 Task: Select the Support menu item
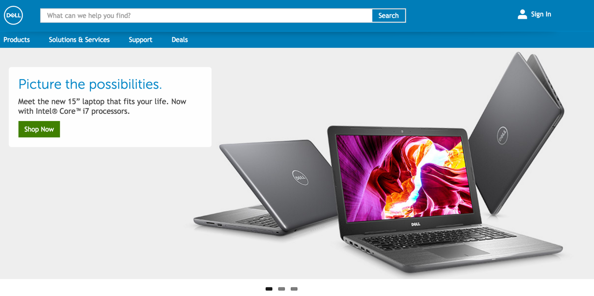coord(141,40)
